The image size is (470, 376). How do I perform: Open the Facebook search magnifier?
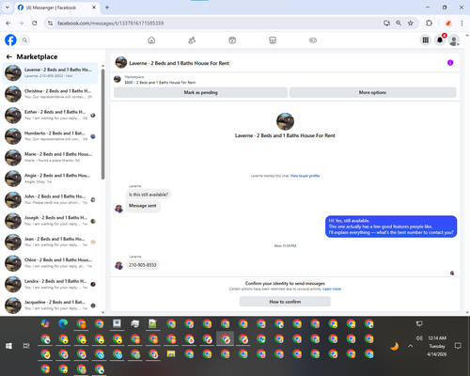pos(24,40)
